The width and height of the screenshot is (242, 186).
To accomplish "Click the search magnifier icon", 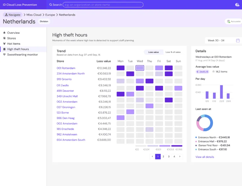I will coord(51,5).
